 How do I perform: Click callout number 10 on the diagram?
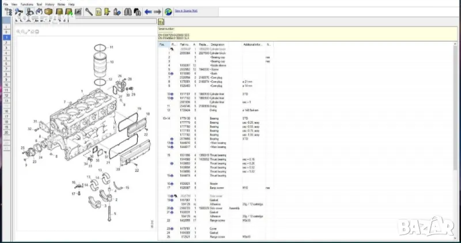(x=112, y=61)
